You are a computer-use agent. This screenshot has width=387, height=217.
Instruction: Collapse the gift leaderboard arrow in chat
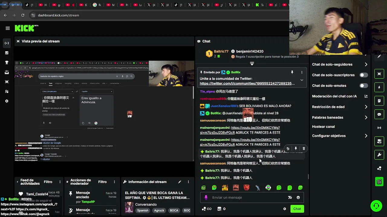click(252, 64)
